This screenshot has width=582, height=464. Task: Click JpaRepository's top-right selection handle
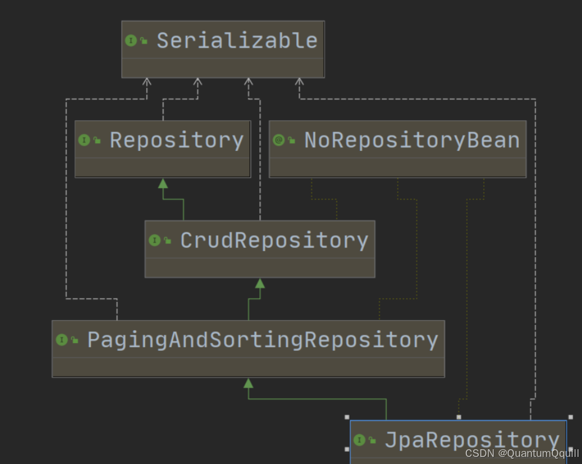[x=570, y=417]
